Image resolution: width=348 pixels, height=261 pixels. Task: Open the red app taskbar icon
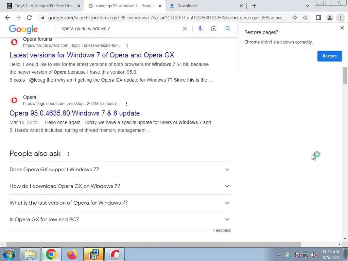(115, 254)
